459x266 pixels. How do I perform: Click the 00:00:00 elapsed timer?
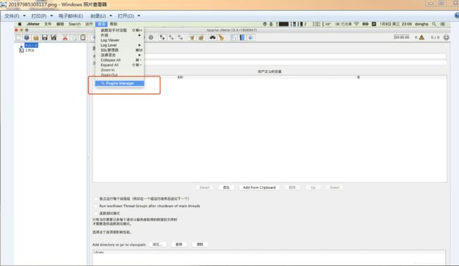pyautogui.click(x=402, y=37)
